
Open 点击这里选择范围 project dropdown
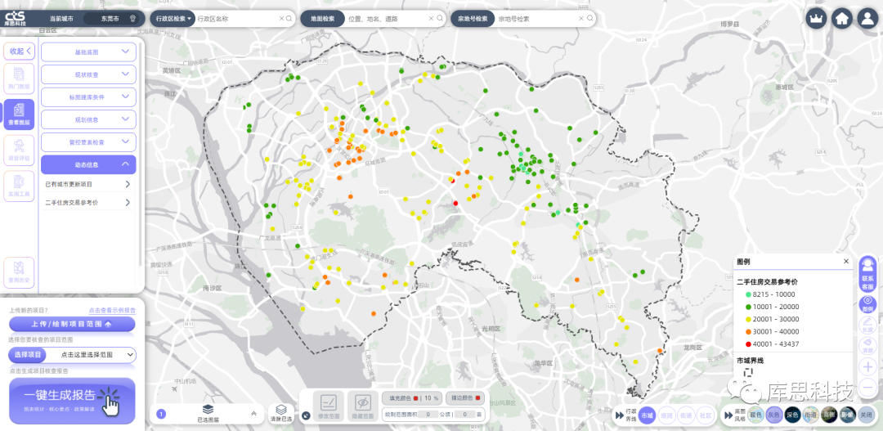[90, 355]
